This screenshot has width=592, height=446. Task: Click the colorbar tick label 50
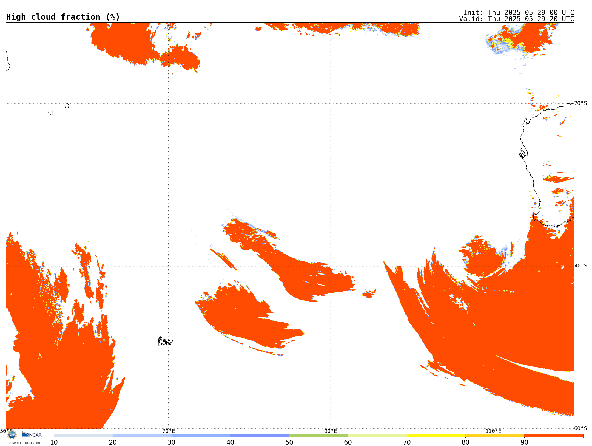(289, 442)
